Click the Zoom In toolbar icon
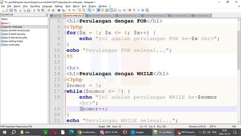Viewport: 241px width, 136px height. coord(69,10)
